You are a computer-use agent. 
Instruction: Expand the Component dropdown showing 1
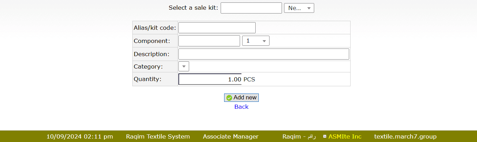click(x=256, y=41)
